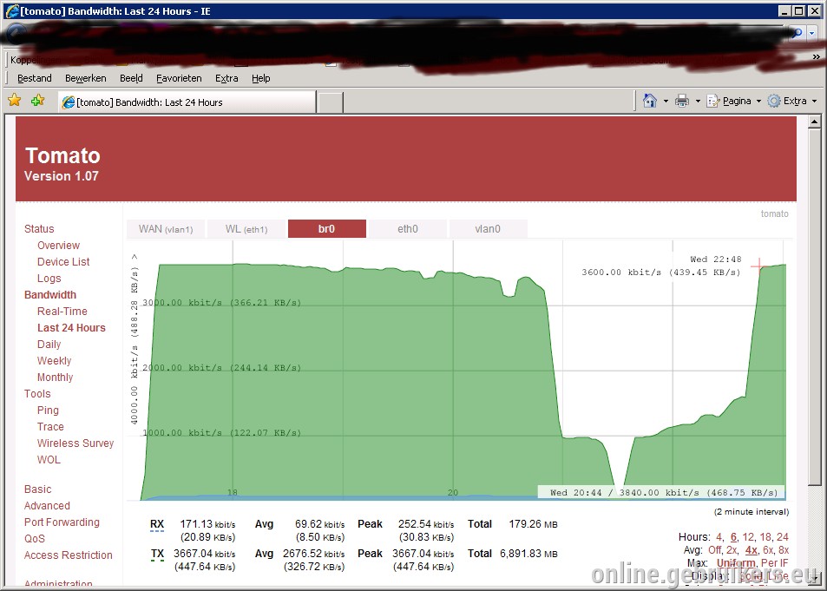
Task: Set averaging to 6x
Action: 768,550
